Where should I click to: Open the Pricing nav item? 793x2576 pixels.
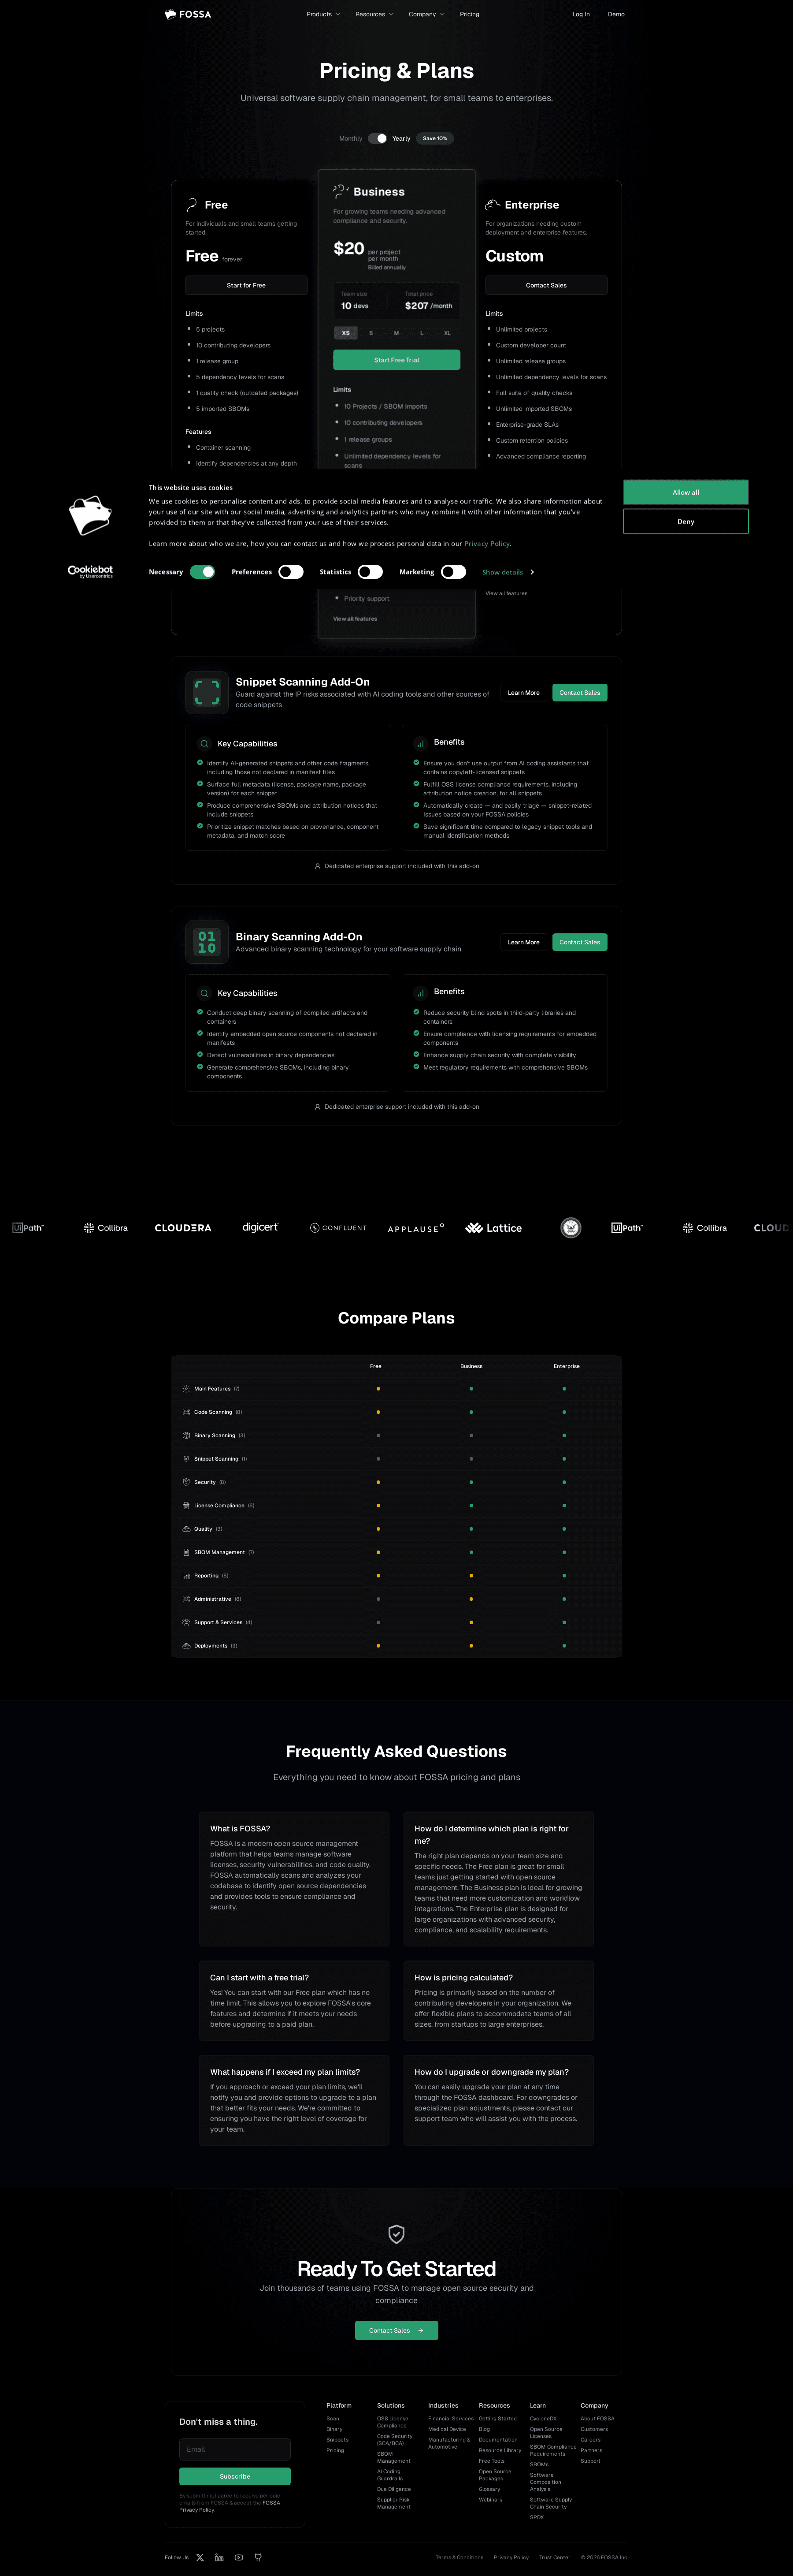[x=469, y=14]
